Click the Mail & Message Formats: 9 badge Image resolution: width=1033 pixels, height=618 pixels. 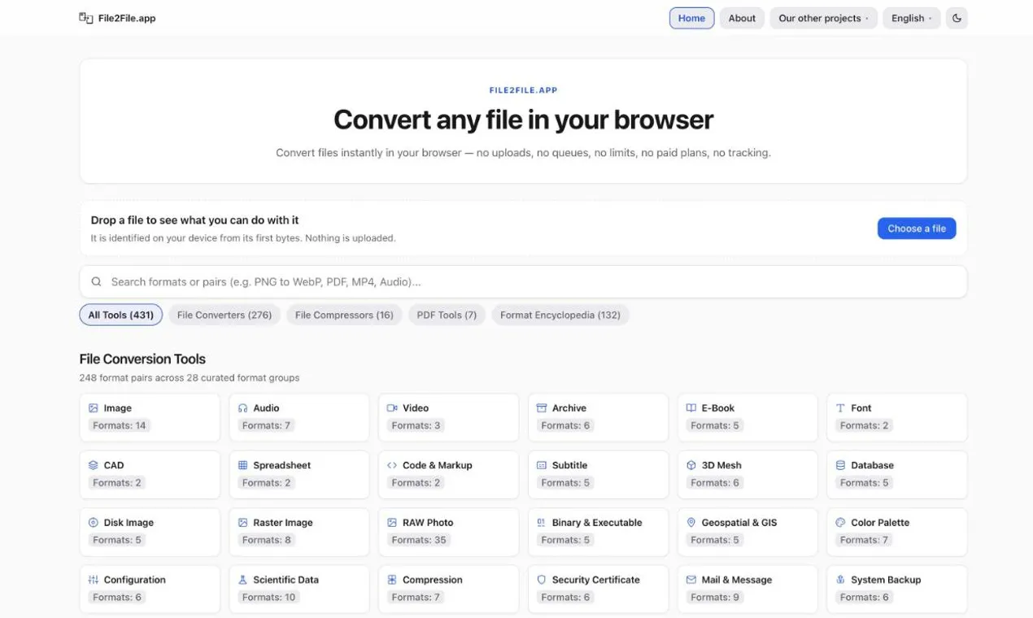[715, 597]
